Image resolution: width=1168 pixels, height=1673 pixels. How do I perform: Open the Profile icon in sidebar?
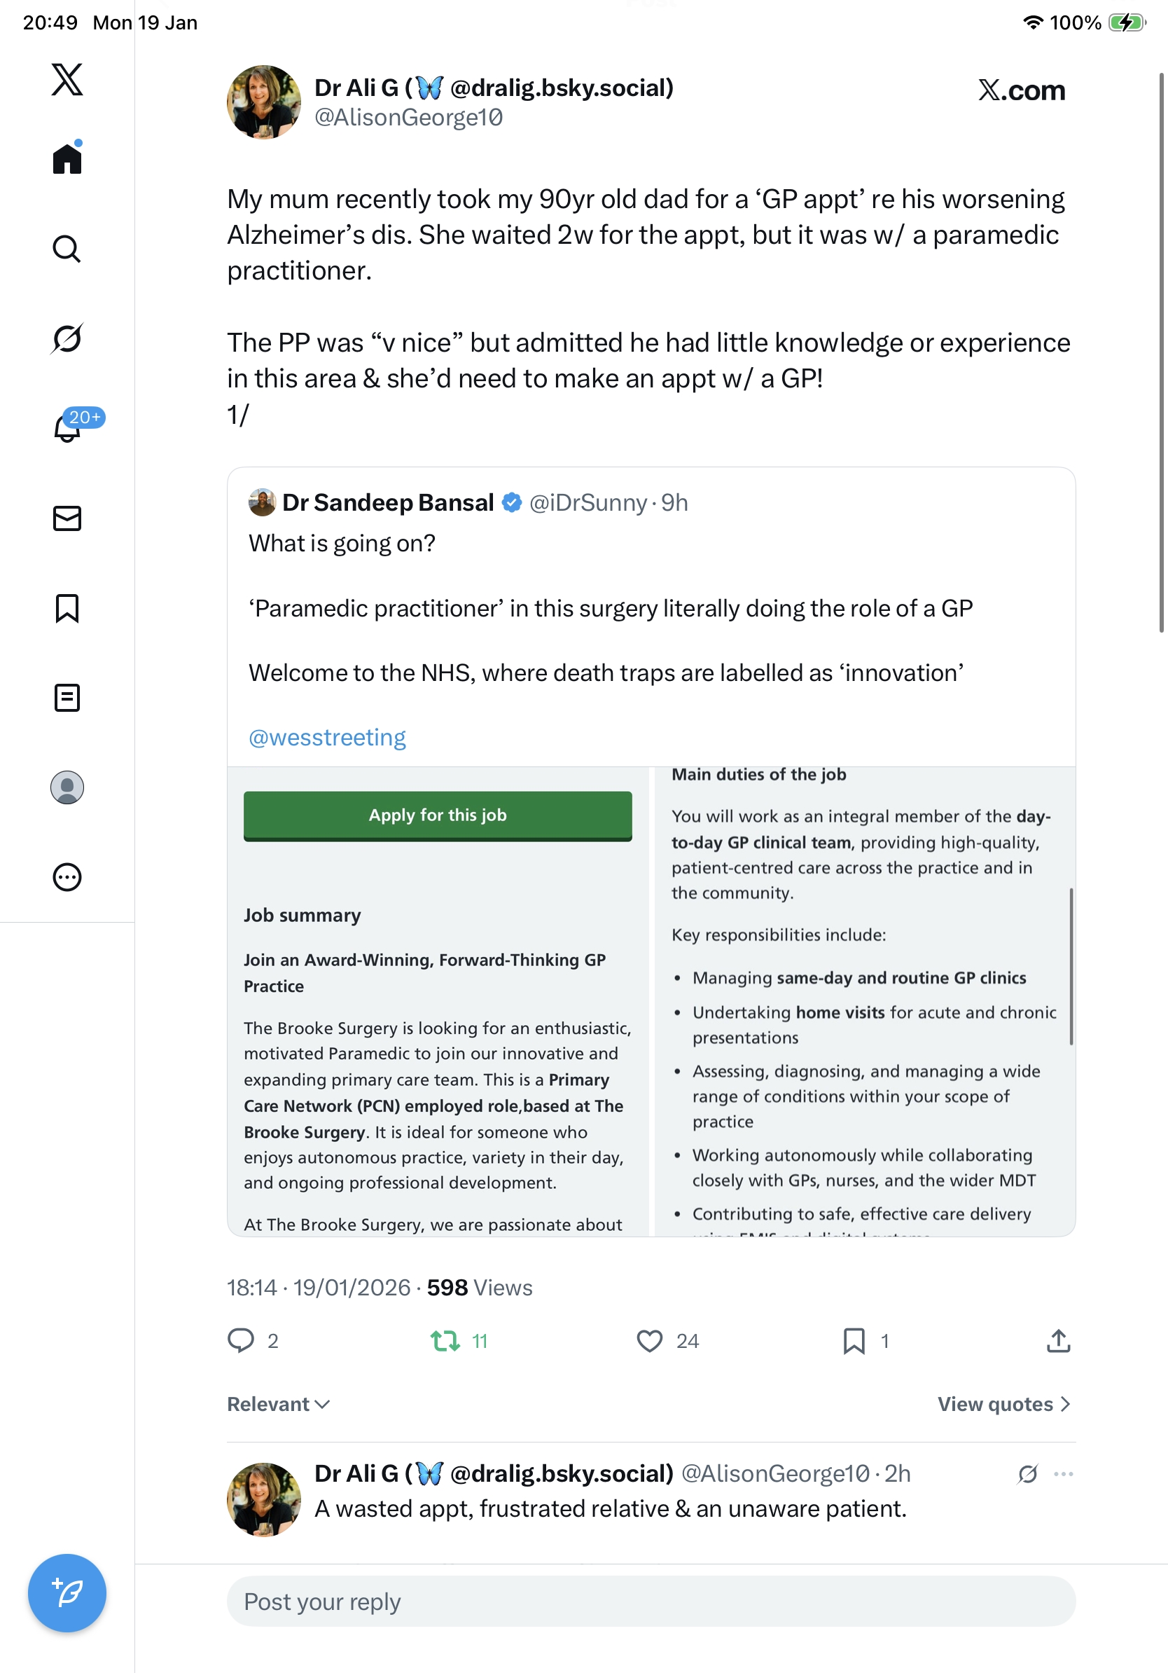tap(67, 787)
